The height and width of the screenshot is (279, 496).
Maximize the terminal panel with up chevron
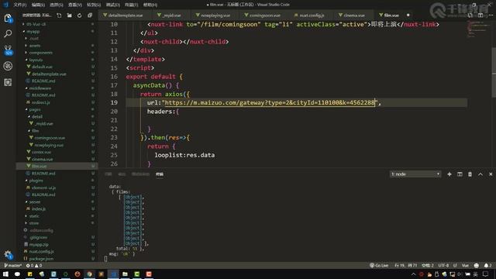[480, 174]
